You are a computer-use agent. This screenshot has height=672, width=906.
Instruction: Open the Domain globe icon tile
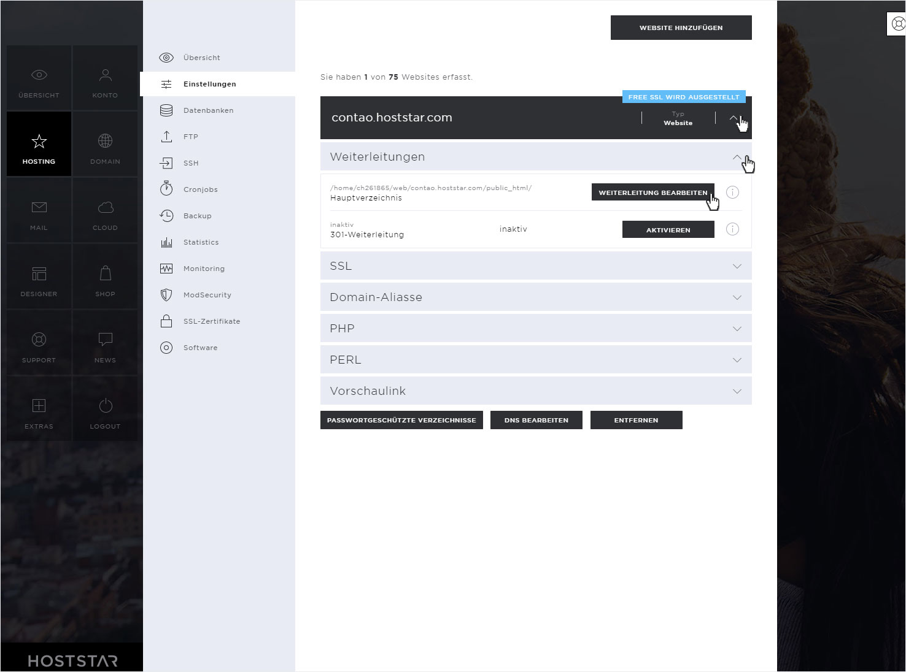(105, 144)
